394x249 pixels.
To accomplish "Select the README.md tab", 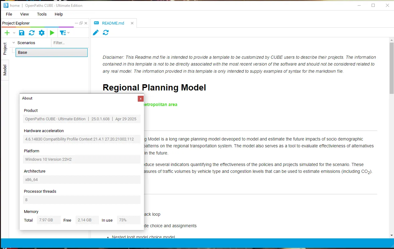I will pos(113,23).
